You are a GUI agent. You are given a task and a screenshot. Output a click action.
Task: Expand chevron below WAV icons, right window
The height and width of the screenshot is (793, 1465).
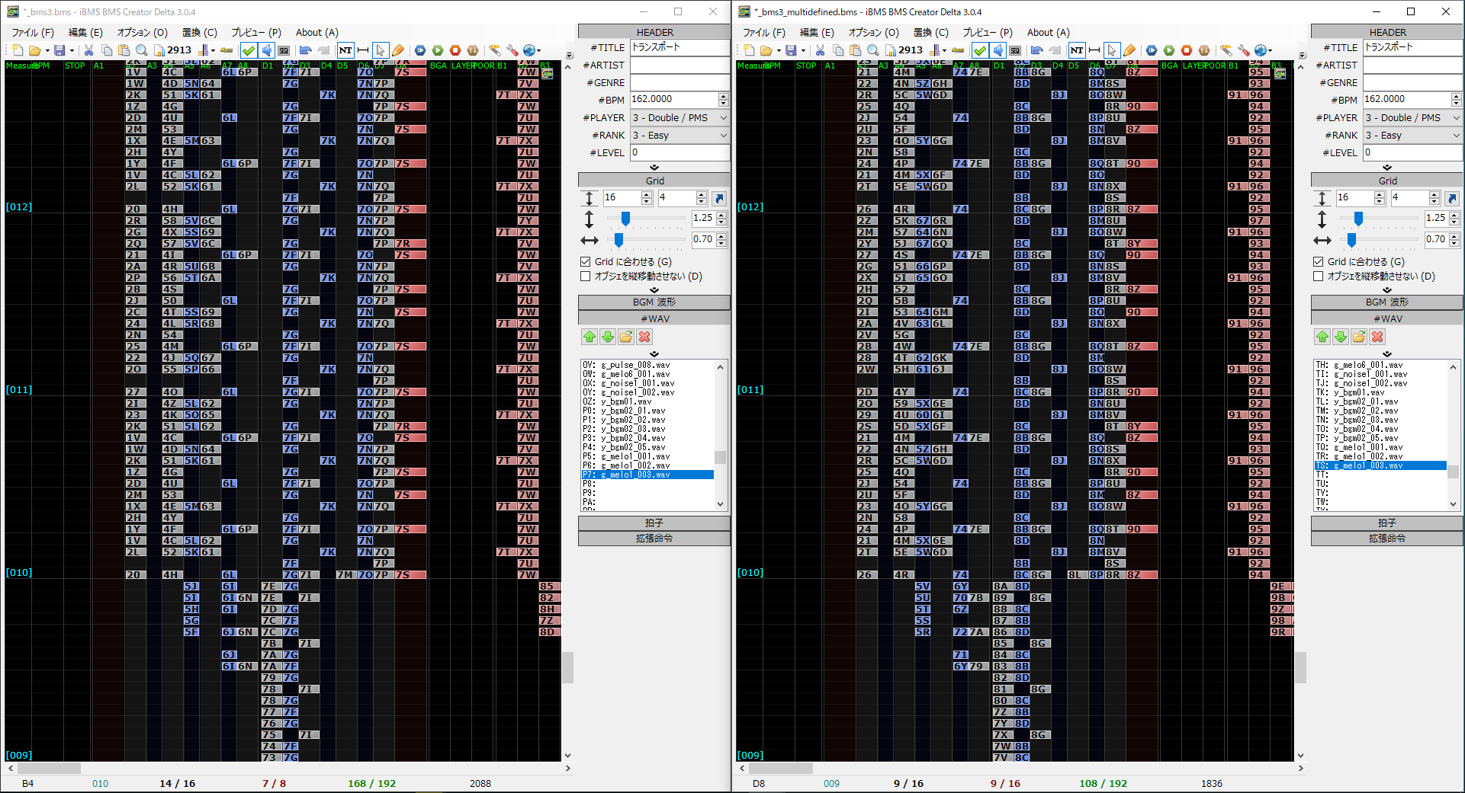pos(1387,354)
